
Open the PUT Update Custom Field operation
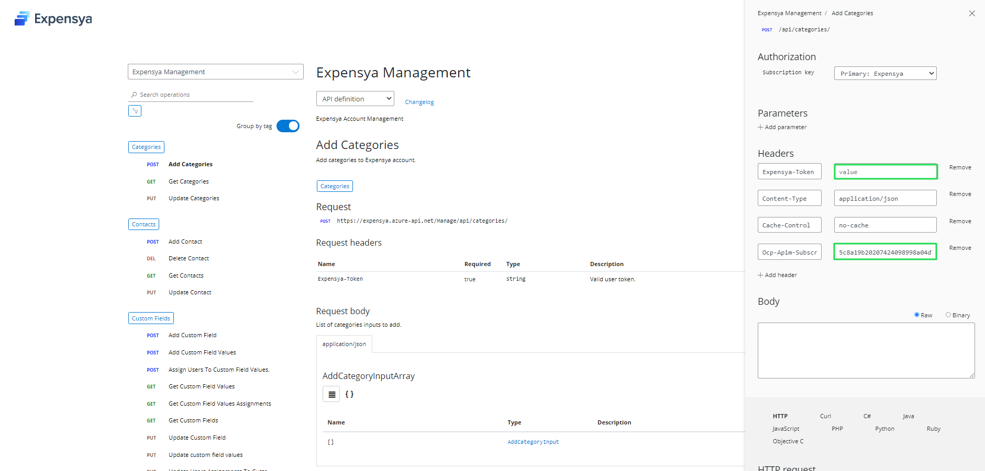point(197,438)
